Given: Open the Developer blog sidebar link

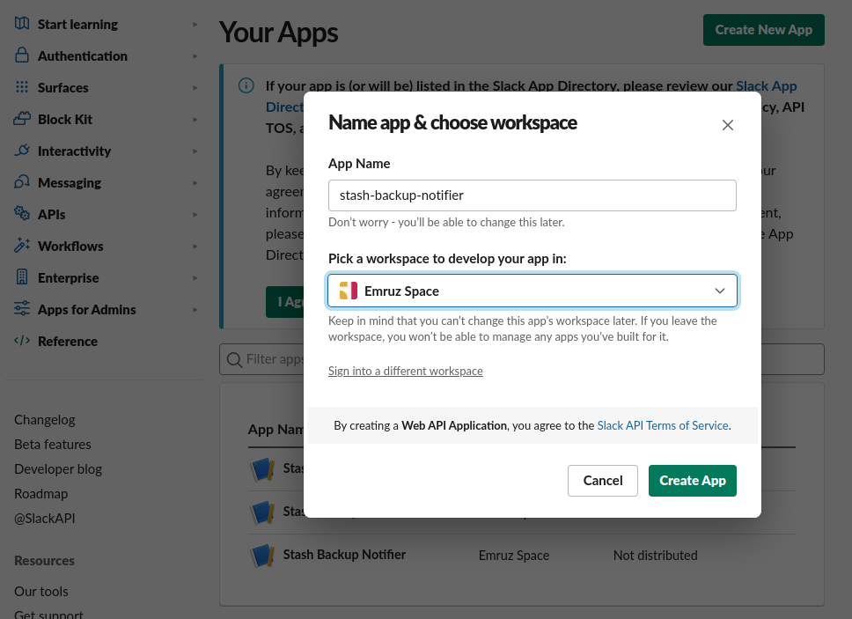Looking at the screenshot, I should (x=58, y=469).
